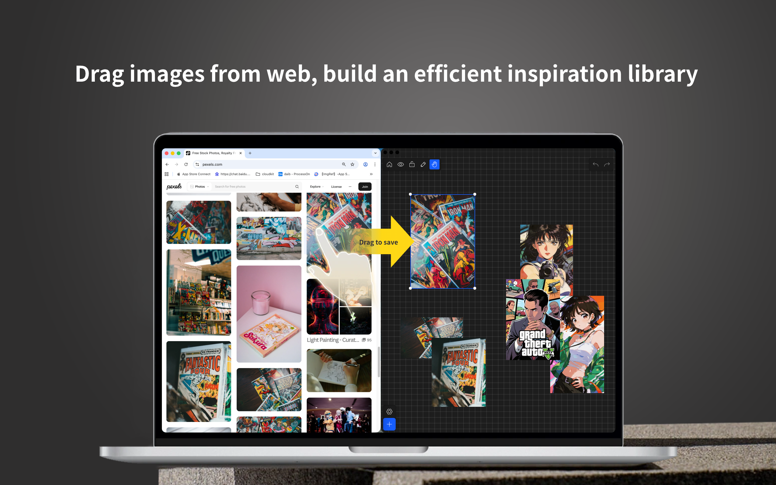Open the comic book store photo
The image size is (776, 485).
[199, 292]
